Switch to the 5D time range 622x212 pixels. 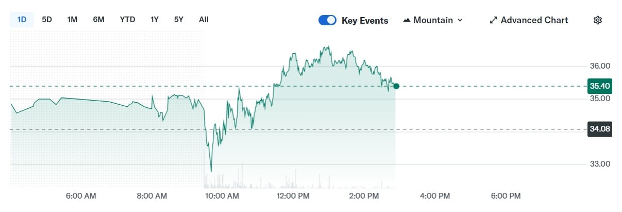47,20
